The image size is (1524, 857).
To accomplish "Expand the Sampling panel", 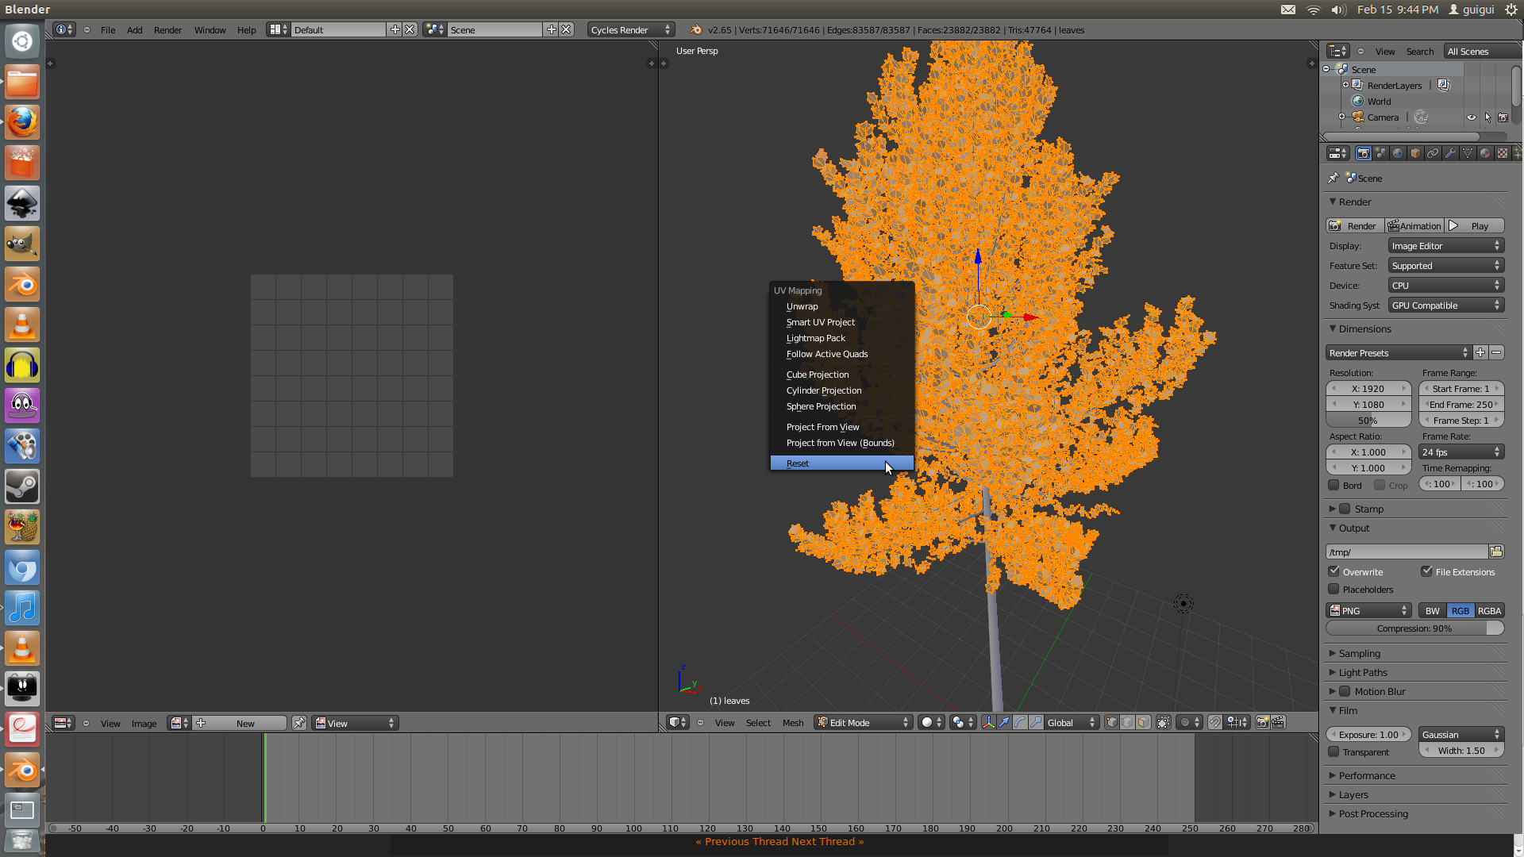I will pos(1360,653).
